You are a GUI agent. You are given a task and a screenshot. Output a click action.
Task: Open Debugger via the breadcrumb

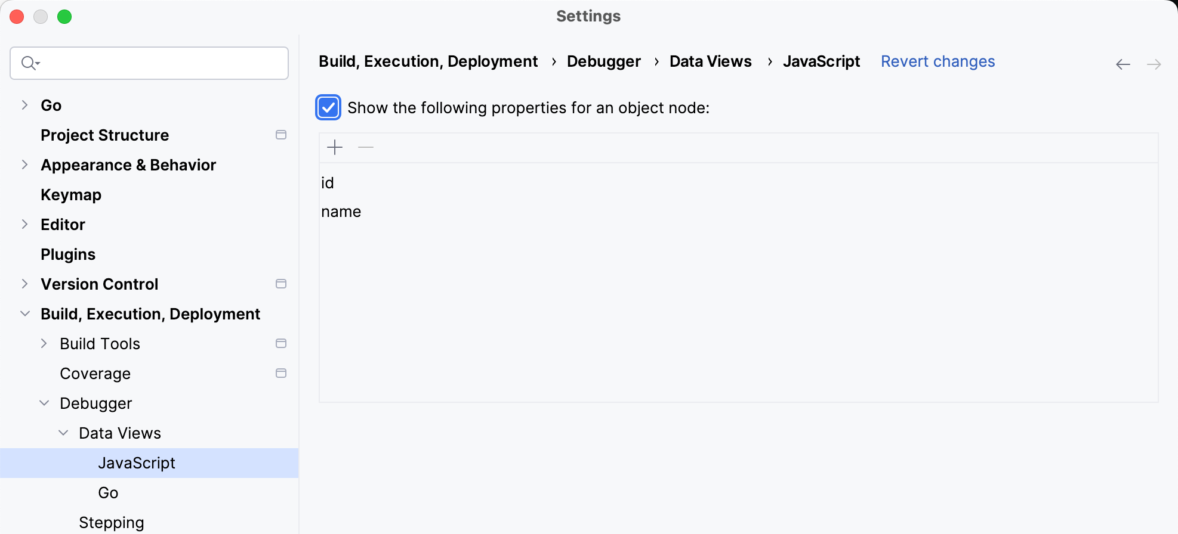click(x=603, y=61)
